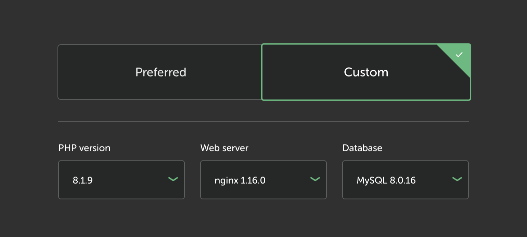Click the chevron arrow in PHP version field
The height and width of the screenshot is (237, 527).
pyautogui.click(x=173, y=179)
